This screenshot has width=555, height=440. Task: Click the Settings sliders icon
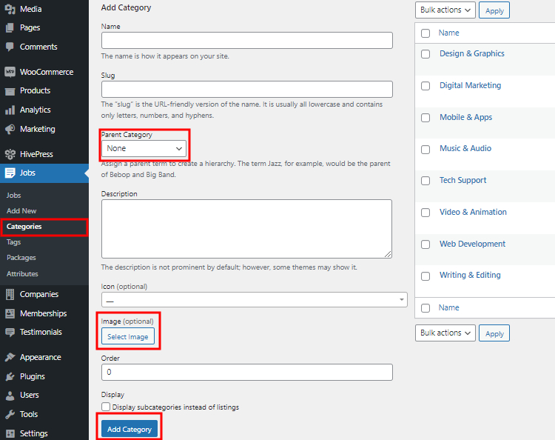coord(10,433)
